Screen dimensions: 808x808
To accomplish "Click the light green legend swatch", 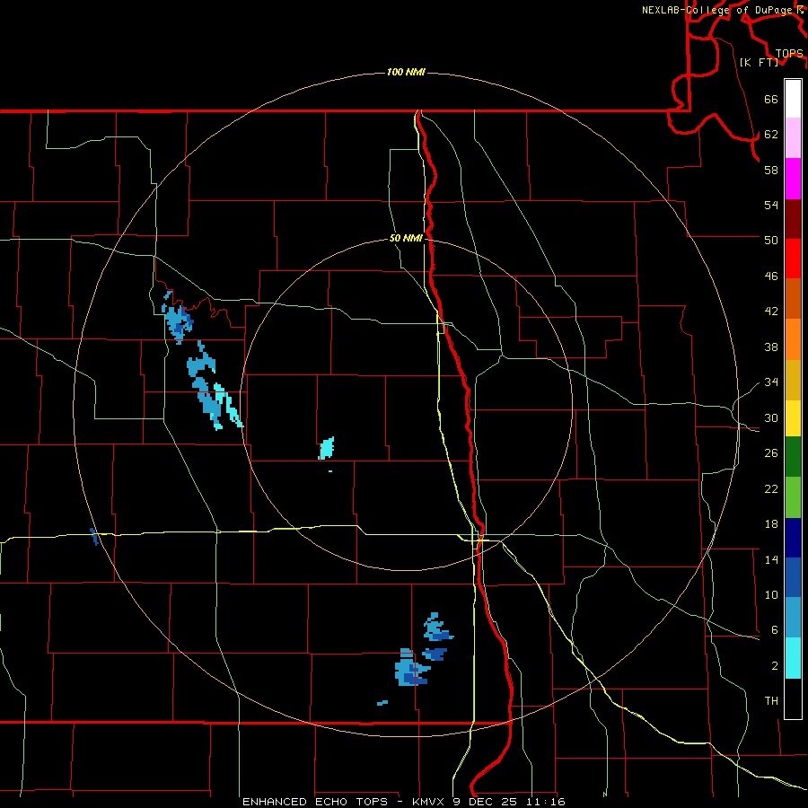I will pos(793,497).
